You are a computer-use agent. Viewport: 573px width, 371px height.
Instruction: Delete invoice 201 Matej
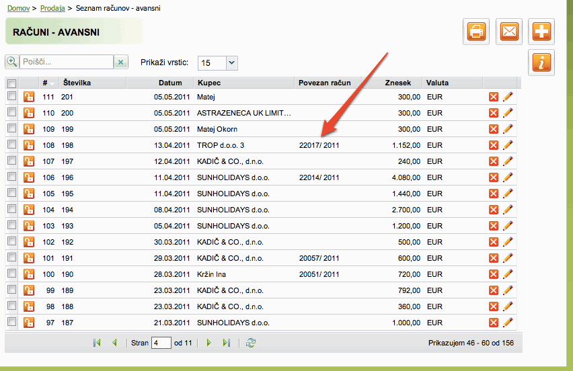[x=494, y=97]
